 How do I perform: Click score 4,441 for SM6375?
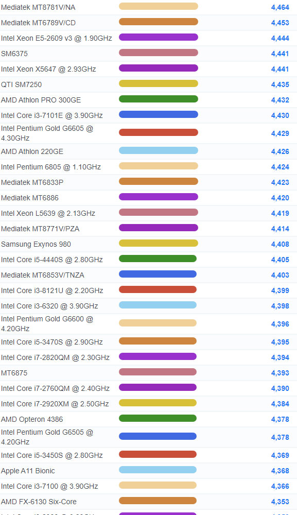(280, 54)
